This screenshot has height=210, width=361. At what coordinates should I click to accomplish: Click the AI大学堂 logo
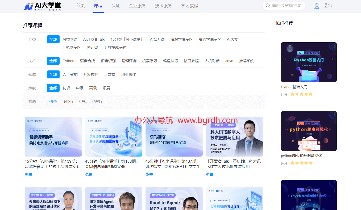42,6
